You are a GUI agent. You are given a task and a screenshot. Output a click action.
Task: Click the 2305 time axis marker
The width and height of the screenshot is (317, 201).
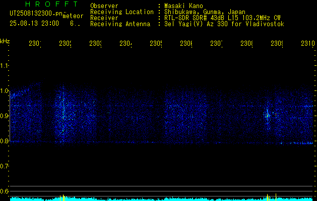coord(156,44)
